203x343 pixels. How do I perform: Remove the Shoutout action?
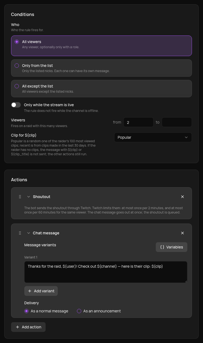(182, 197)
